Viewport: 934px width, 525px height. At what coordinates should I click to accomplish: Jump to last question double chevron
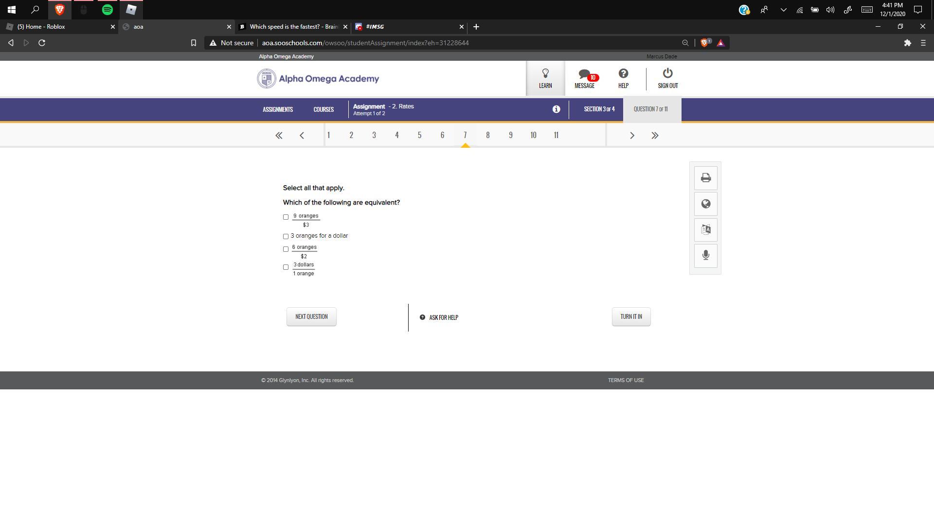pos(655,136)
